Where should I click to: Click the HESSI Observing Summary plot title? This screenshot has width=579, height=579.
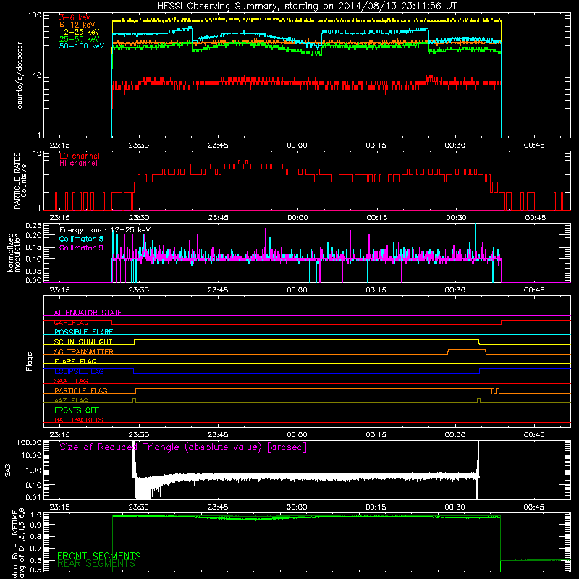pyautogui.click(x=306, y=6)
